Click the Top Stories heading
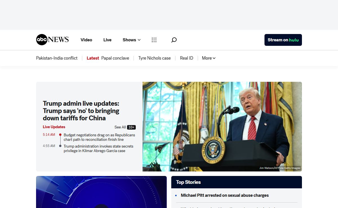Viewport: 338px width, 208px height. coord(188,182)
